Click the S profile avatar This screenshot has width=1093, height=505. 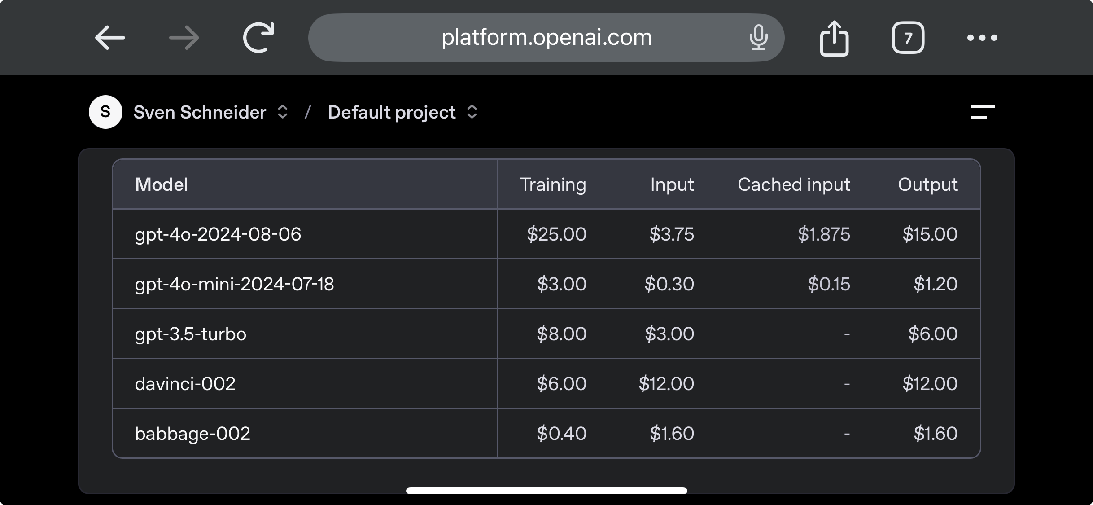coord(105,112)
